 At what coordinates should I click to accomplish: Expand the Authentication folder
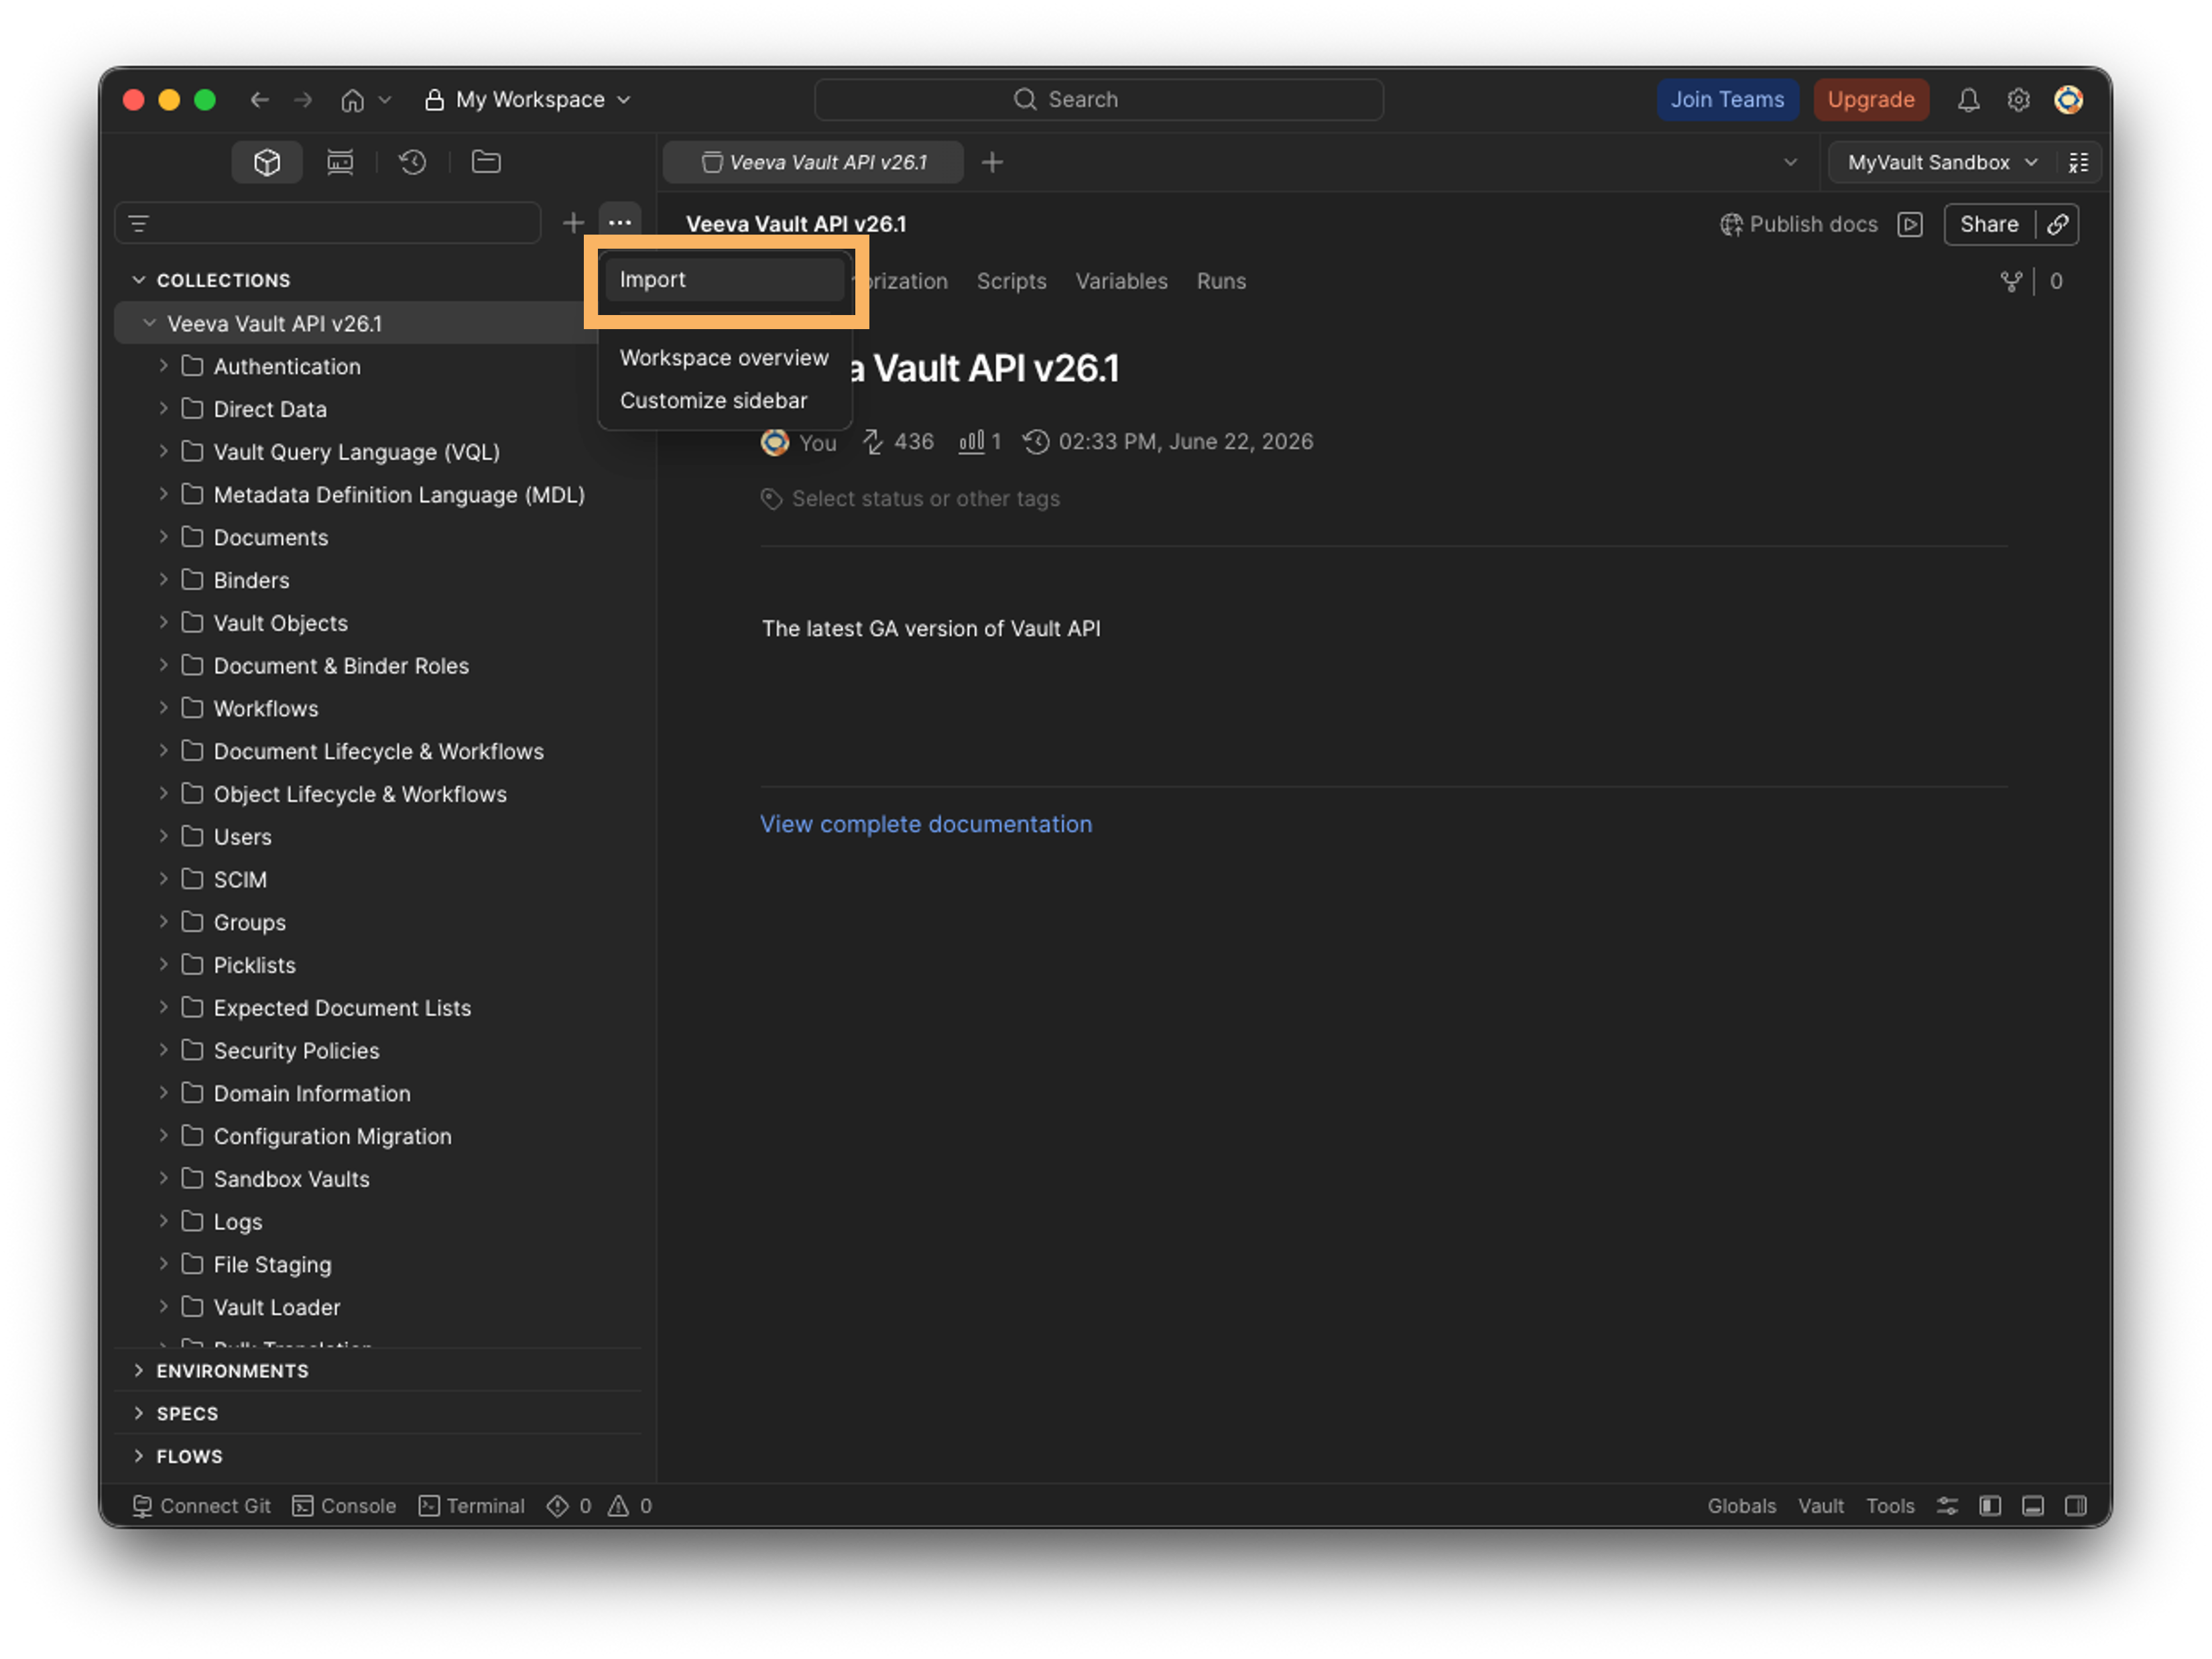click(163, 366)
